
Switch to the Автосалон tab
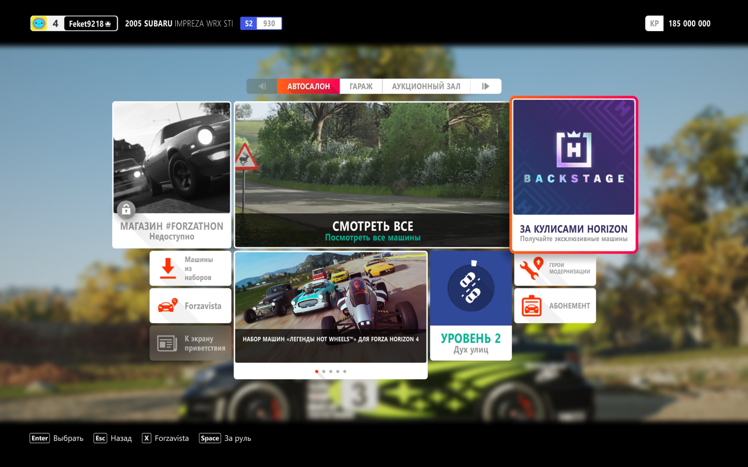coord(308,86)
